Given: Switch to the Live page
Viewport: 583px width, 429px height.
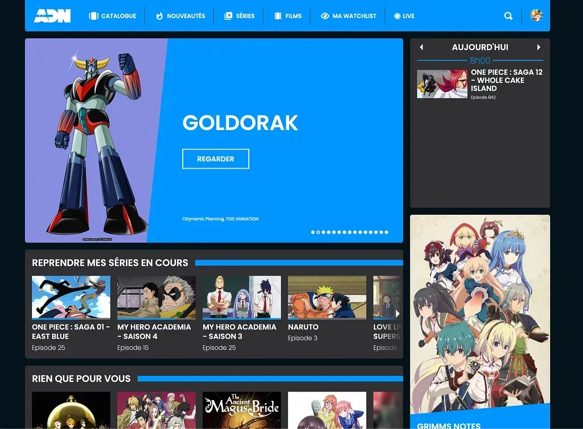Looking at the screenshot, I should click(404, 16).
